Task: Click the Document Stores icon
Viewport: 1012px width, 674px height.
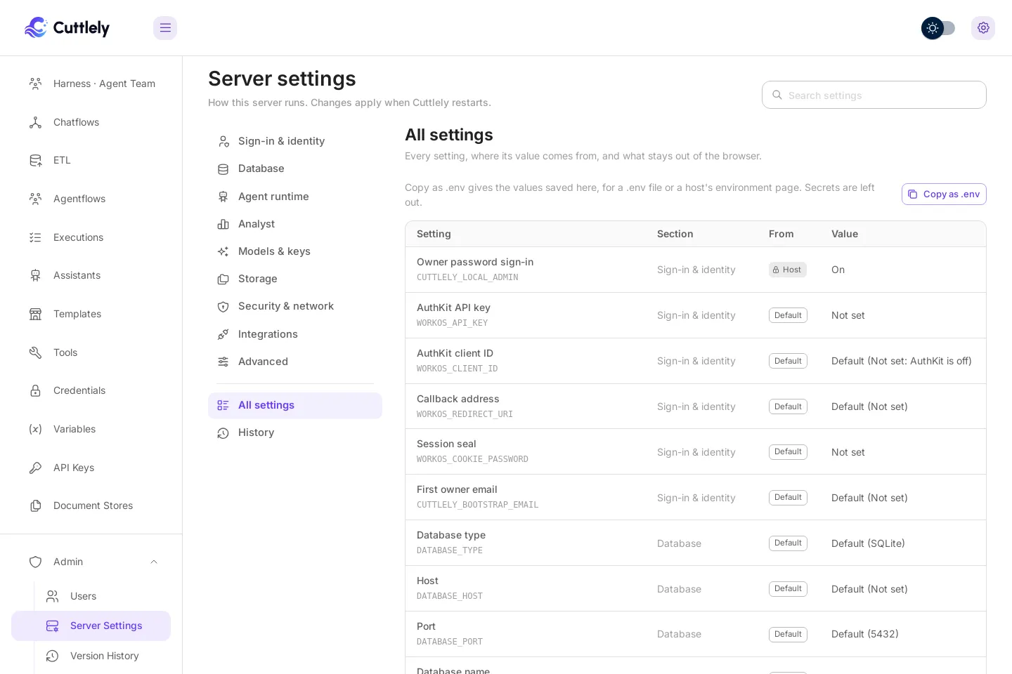Action: 35,505
